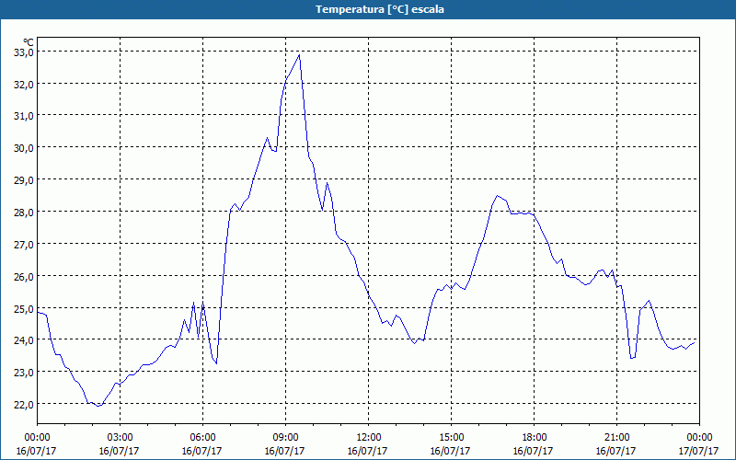Click the 03:00 time axis label
Viewport: 736px width, 460px height.
pyautogui.click(x=121, y=438)
